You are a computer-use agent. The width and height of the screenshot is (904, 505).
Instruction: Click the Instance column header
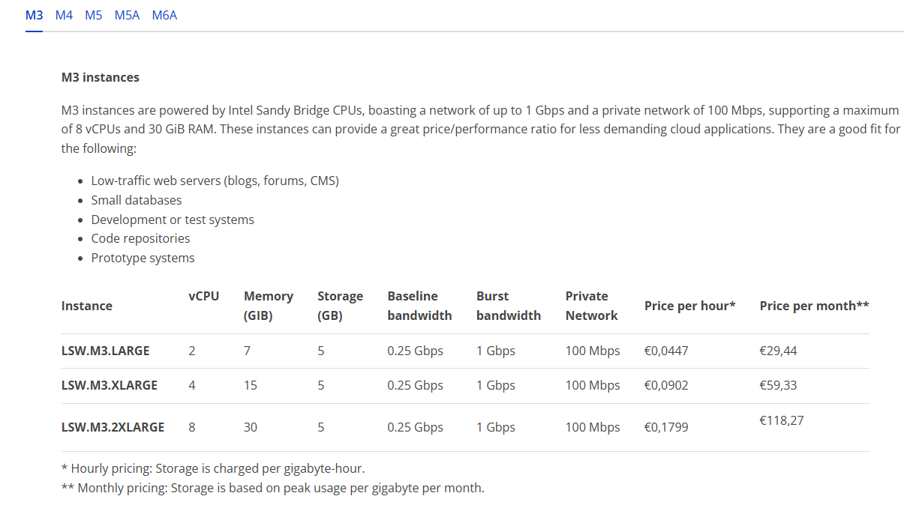pos(87,306)
